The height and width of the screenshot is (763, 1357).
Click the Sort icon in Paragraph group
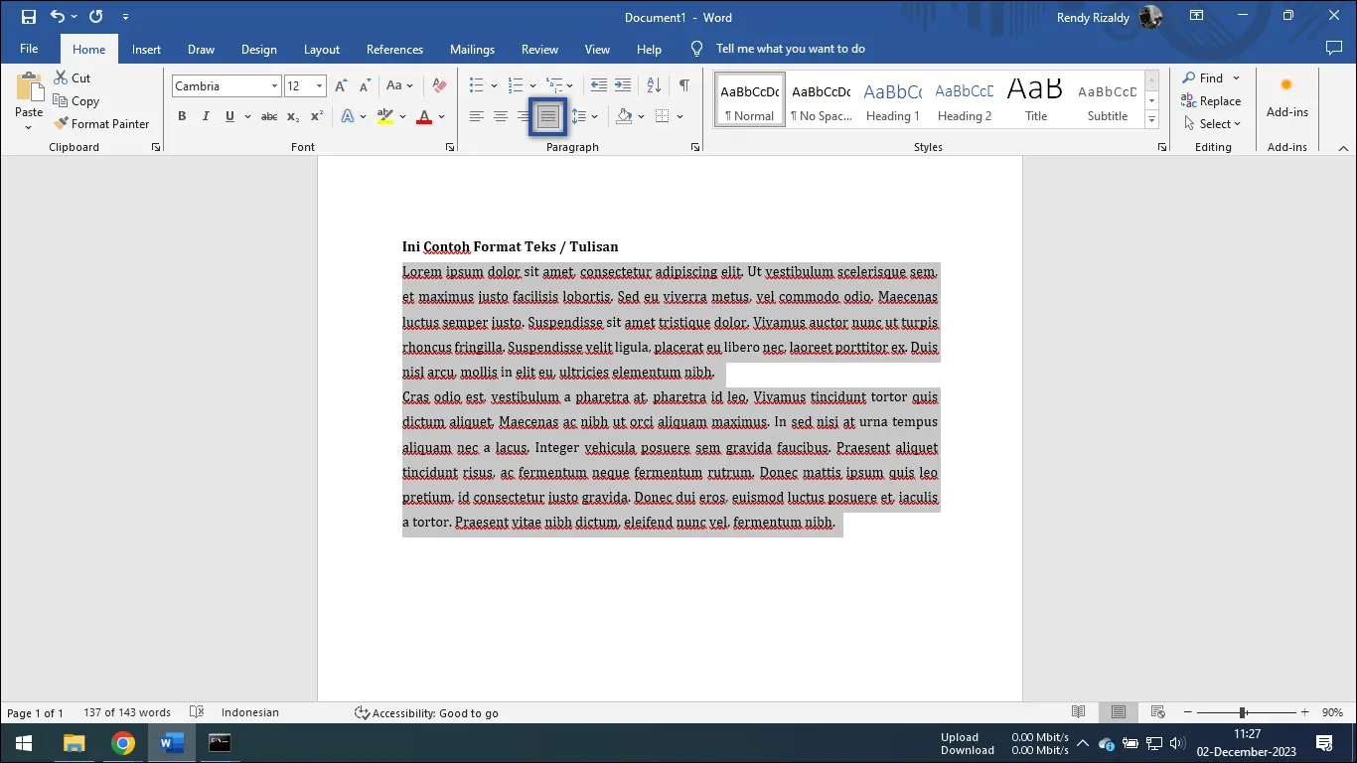tap(653, 85)
